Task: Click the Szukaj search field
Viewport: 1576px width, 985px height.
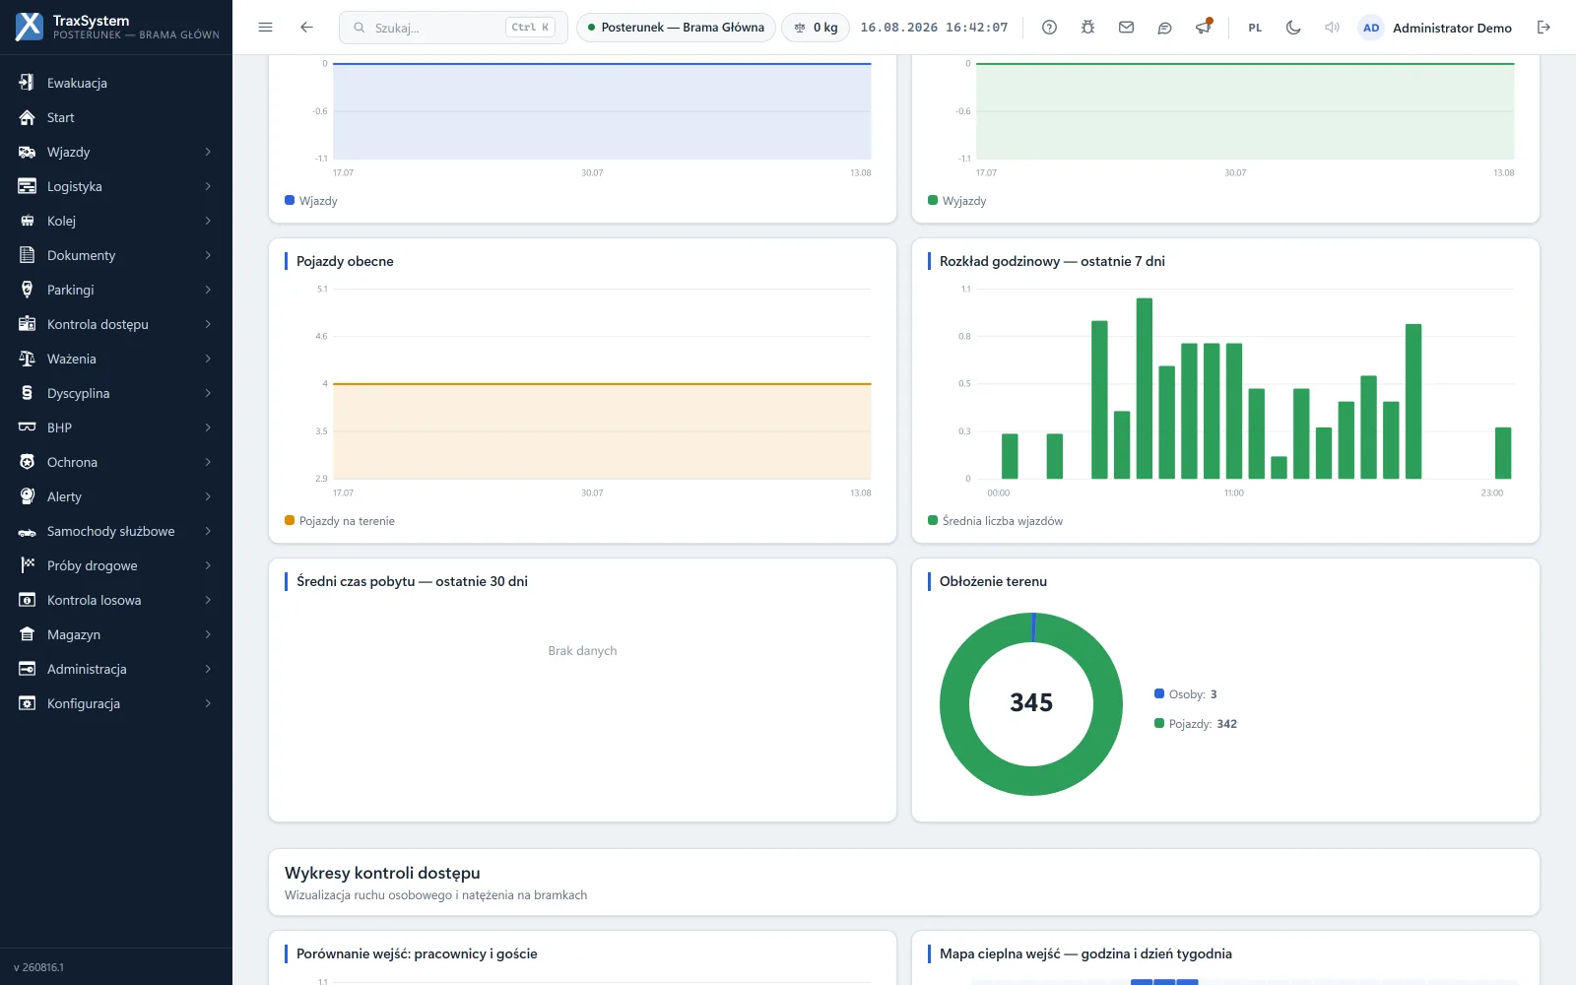Action: 453,28
